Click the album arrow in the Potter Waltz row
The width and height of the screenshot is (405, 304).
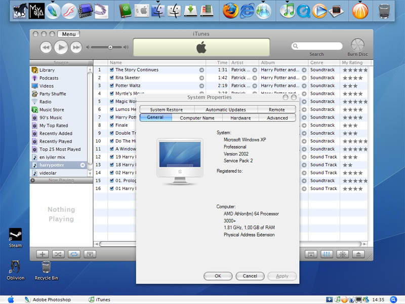(304, 86)
